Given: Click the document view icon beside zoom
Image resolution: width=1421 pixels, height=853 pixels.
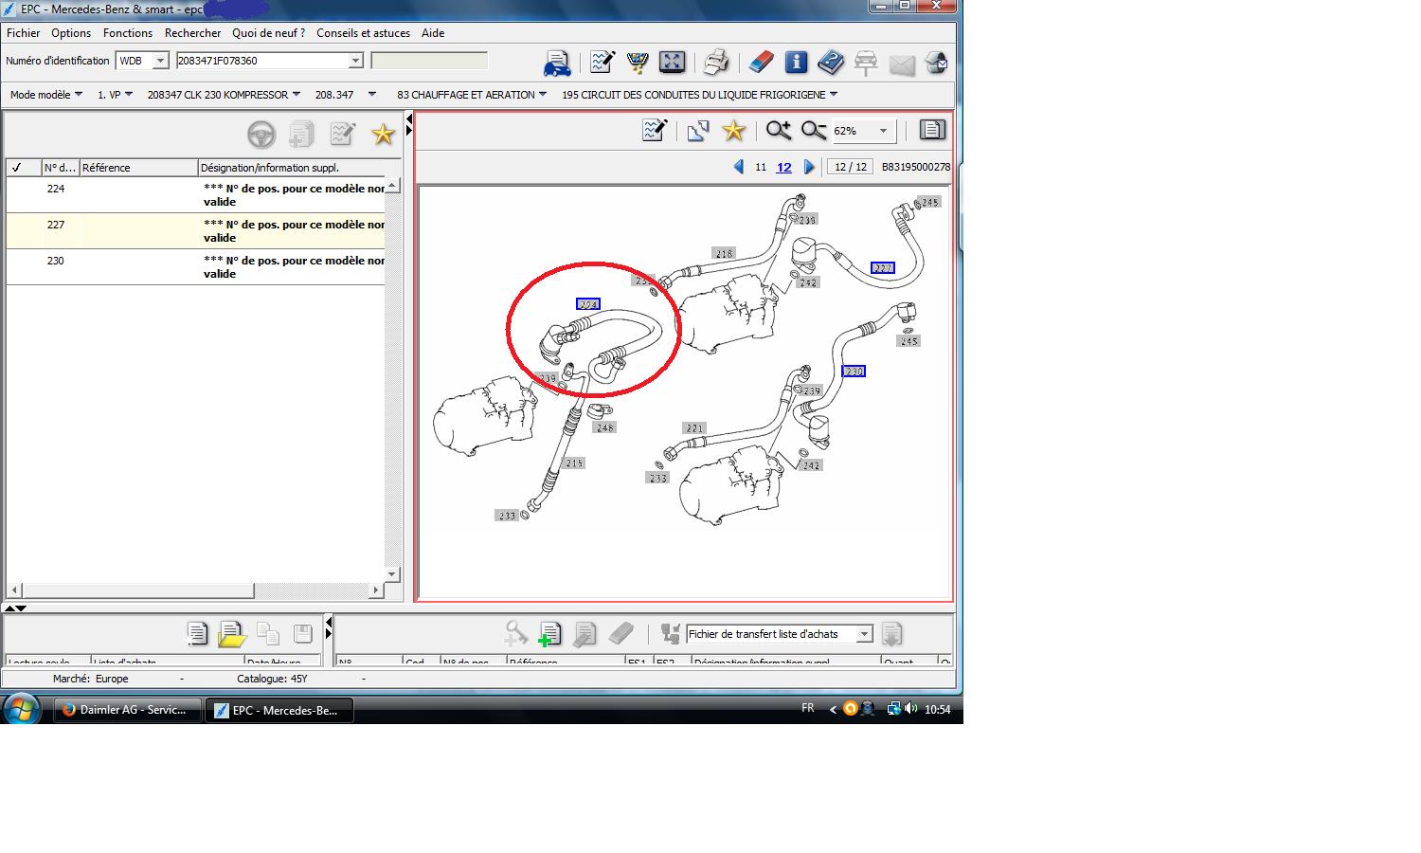Looking at the screenshot, I should (932, 130).
